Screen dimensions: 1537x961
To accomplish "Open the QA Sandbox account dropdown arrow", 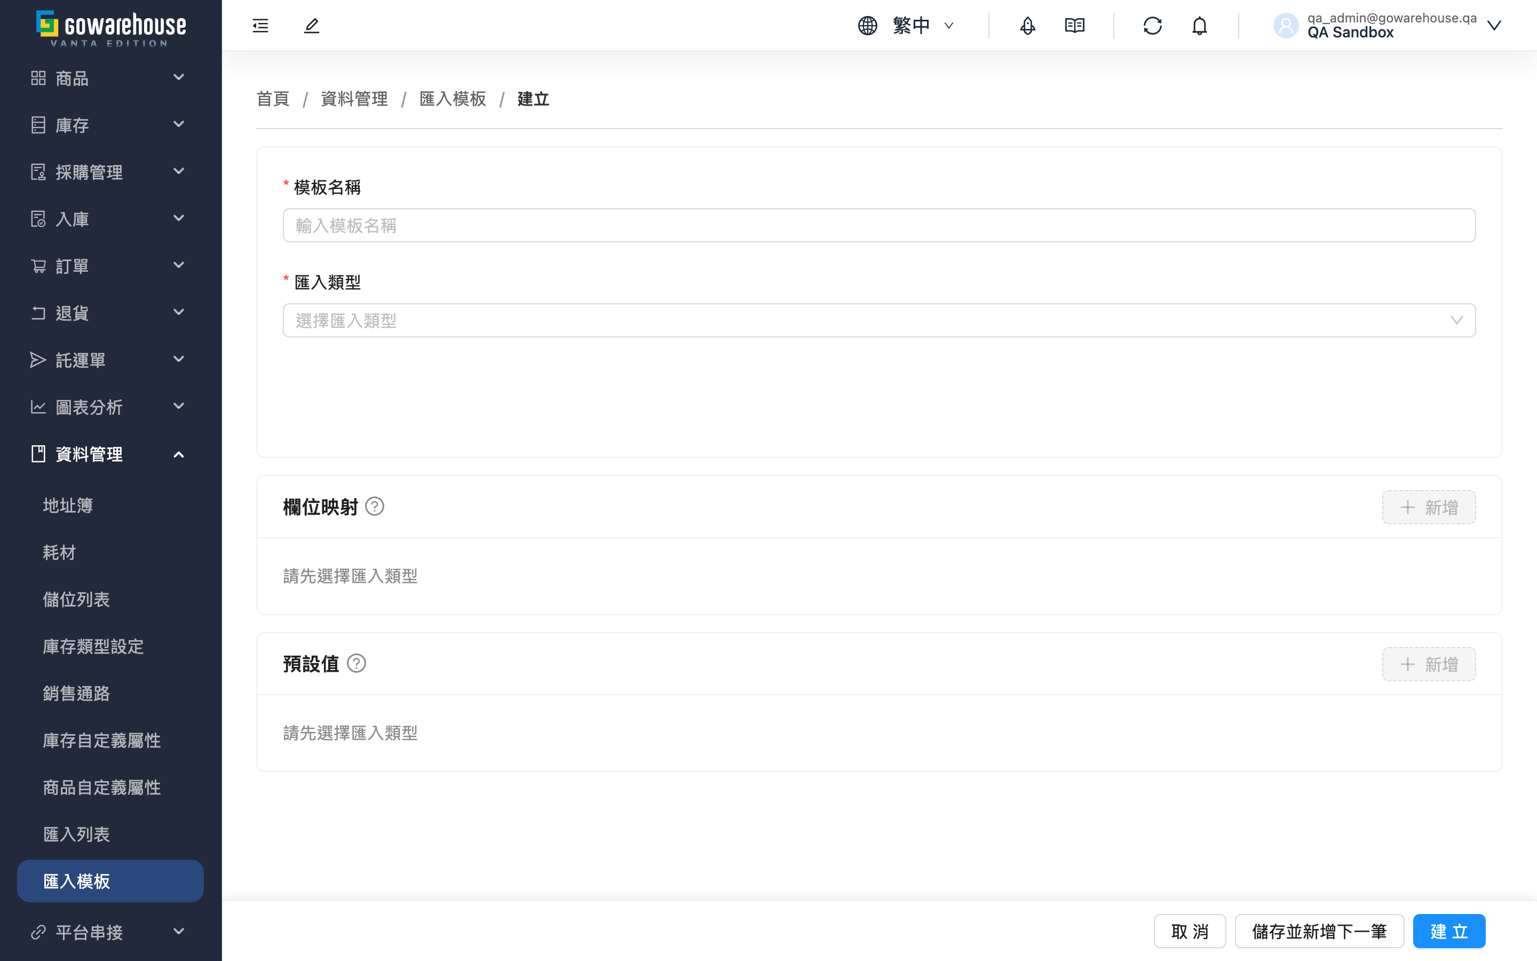I will tap(1494, 26).
